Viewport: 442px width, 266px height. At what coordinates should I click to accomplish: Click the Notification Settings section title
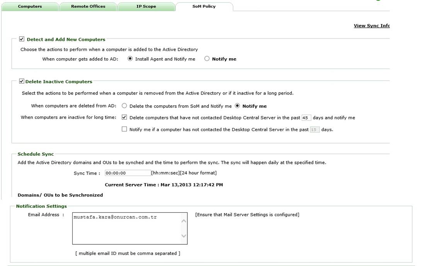(x=41, y=206)
